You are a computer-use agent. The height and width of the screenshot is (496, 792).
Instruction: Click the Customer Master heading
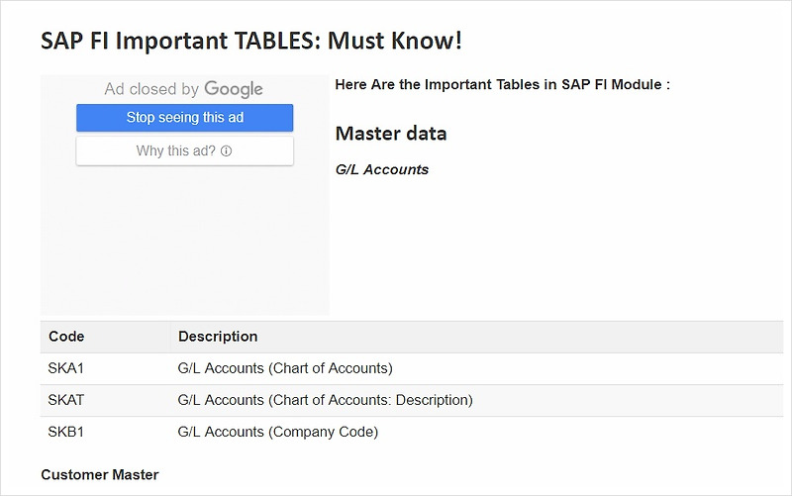100,475
